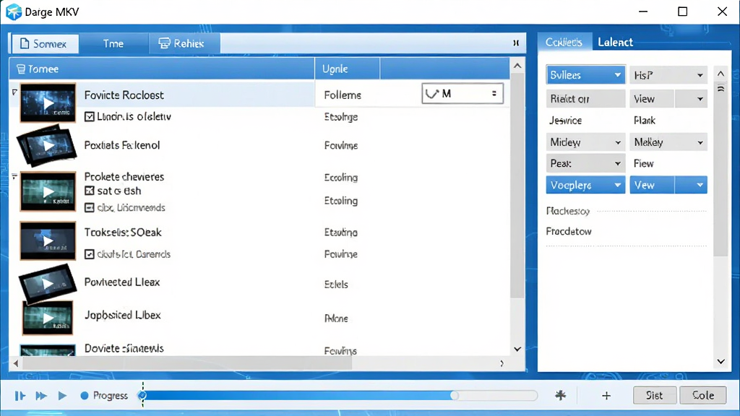Open the Foviicte Rocloest video thumbnail
Viewport: 740px width, 416px height.
pyautogui.click(x=48, y=103)
